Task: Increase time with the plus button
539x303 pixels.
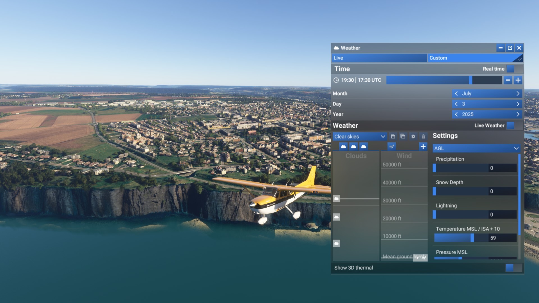Action: point(518,80)
